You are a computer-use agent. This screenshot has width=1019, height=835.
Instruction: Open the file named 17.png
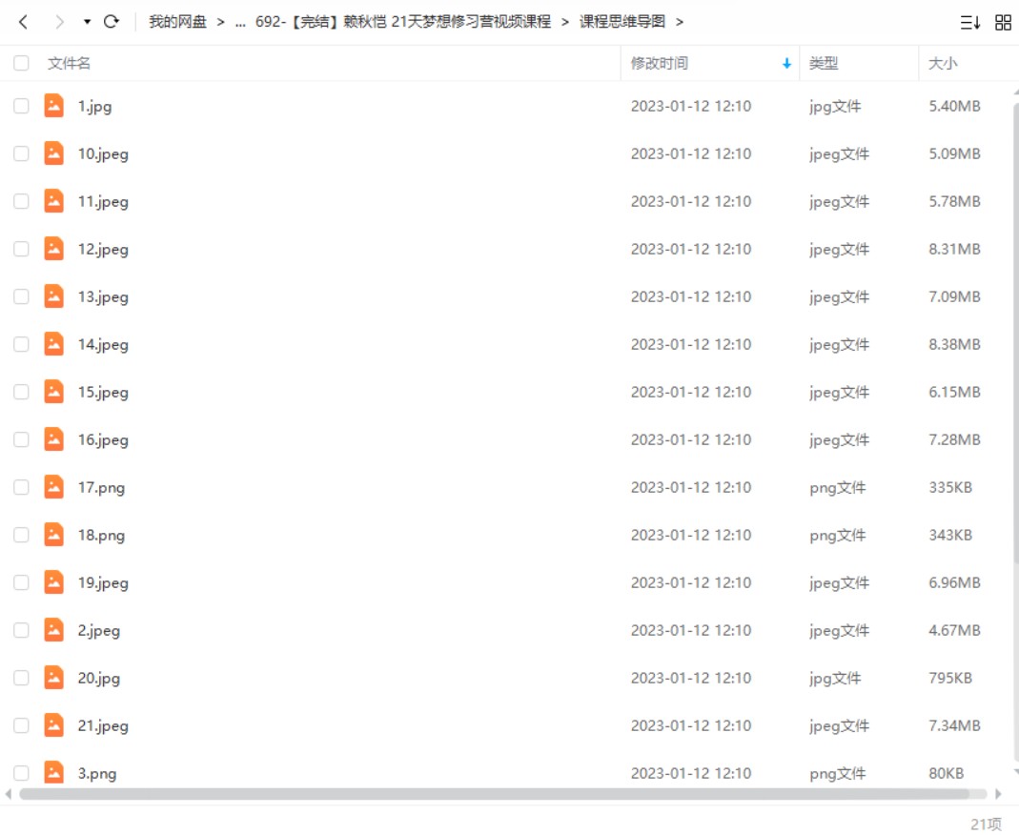click(101, 488)
